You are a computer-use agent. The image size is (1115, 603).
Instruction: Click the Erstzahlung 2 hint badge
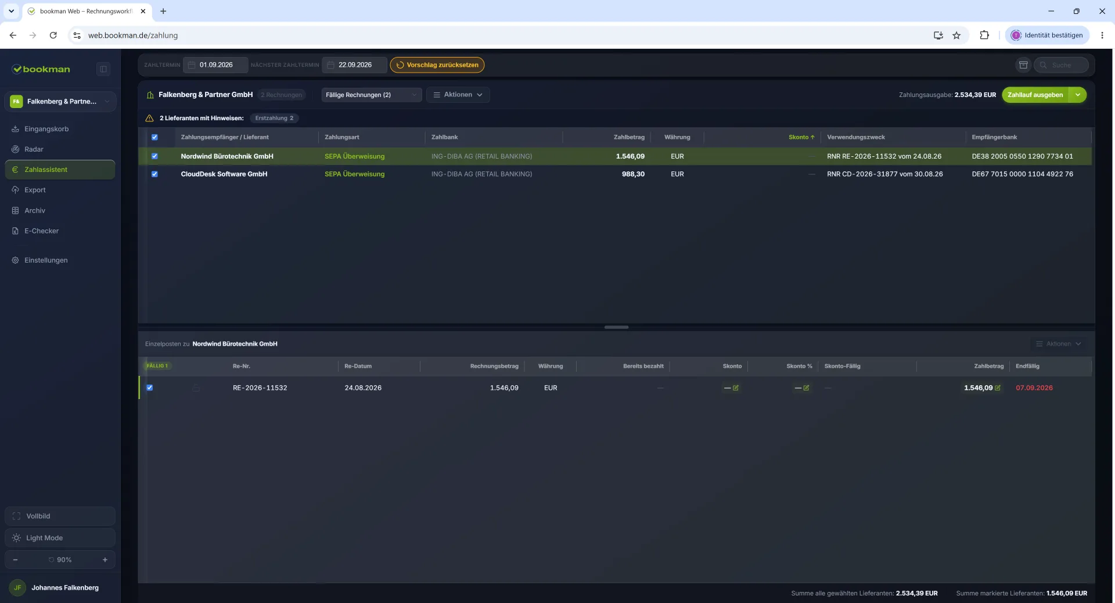(x=274, y=119)
